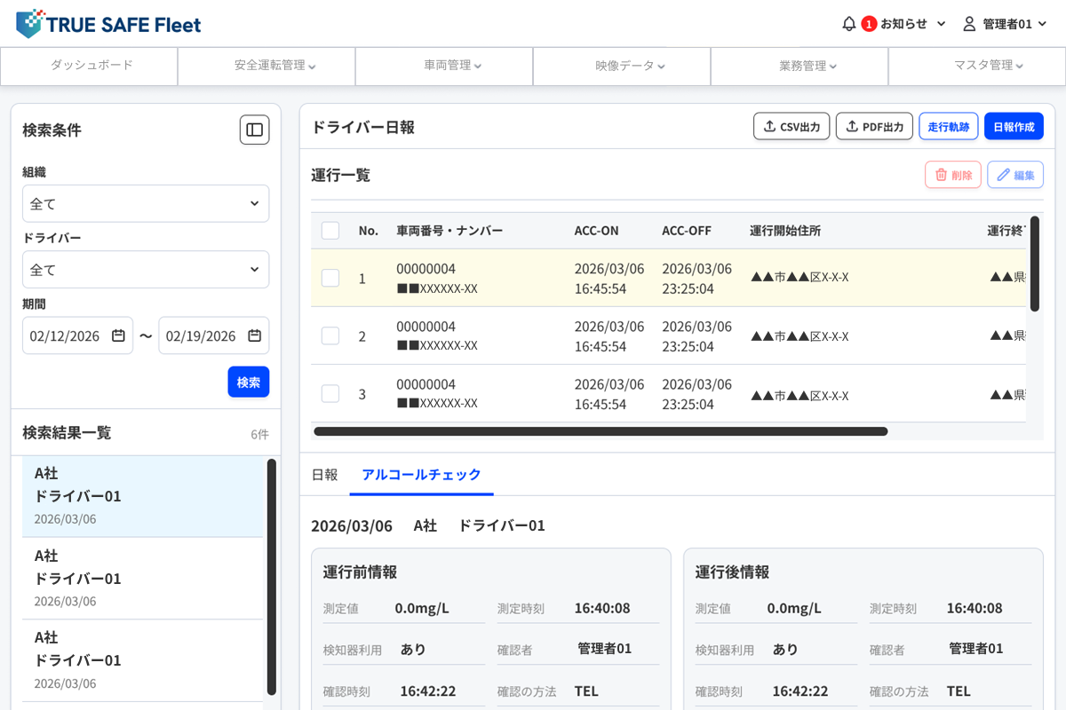Expand the 管理者01 account menu chevron
Screen dimensions: 1066x710
(x=1041, y=24)
